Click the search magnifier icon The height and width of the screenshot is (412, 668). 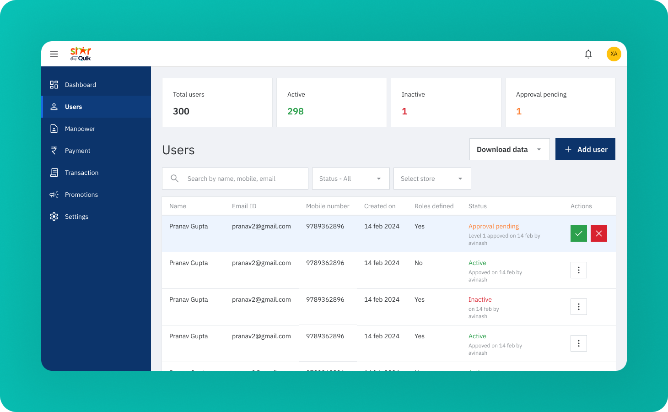tap(175, 179)
